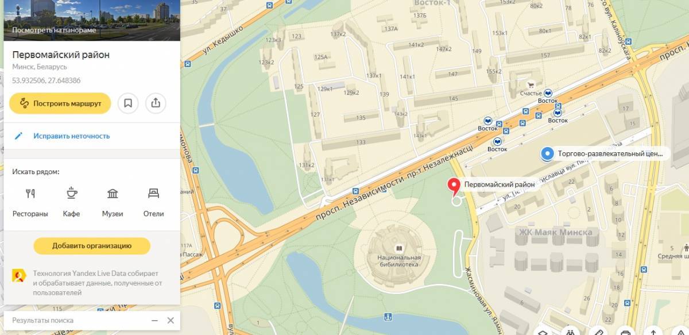
Task: Open the share icon next to bookmark
Action: tap(156, 103)
